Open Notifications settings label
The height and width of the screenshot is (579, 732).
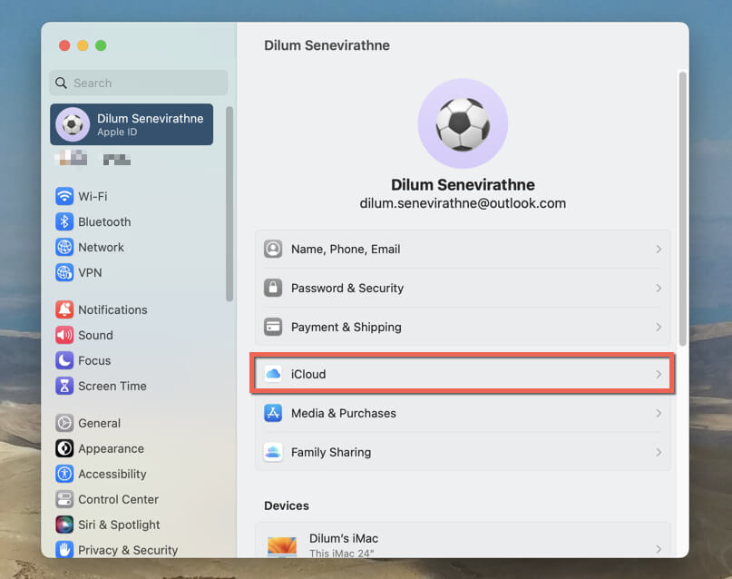[x=112, y=309]
